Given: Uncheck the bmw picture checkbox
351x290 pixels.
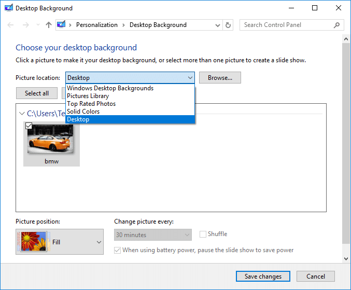Looking at the screenshot, I should point(29,126).
